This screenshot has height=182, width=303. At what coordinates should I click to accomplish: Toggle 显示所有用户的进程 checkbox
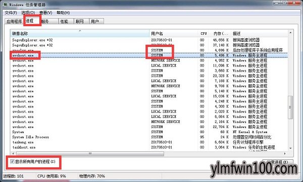pos(12,161)
